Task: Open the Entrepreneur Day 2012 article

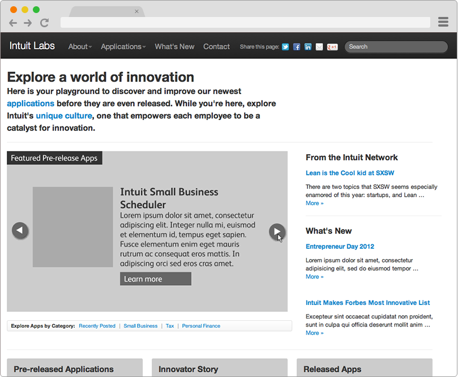Action: [340, 247]
